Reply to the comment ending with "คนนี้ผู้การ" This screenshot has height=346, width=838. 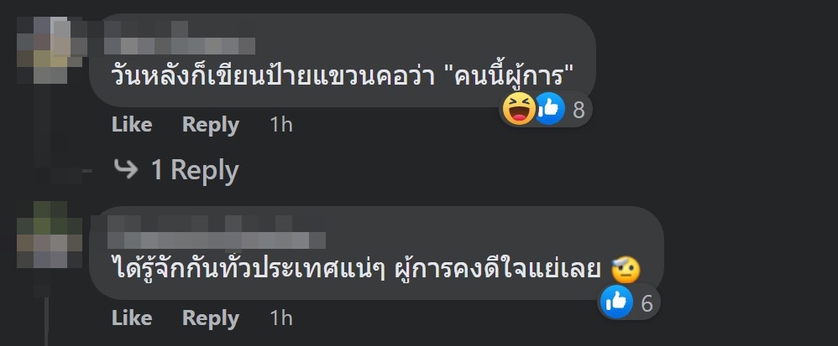point(211,125)
